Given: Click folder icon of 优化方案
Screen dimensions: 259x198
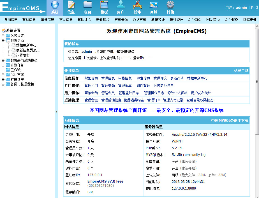Looking at the screenshot, I should point(8,75).
